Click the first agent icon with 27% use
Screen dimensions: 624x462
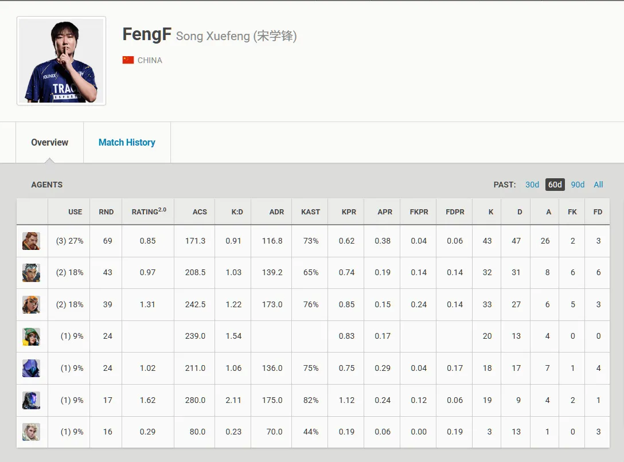tap(31, 241)
